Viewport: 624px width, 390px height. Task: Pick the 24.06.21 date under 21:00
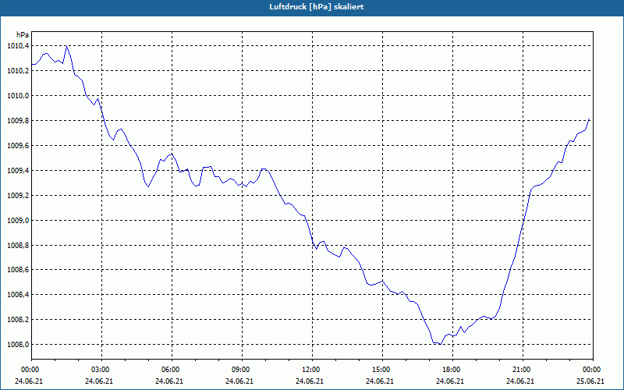point(520,381)
